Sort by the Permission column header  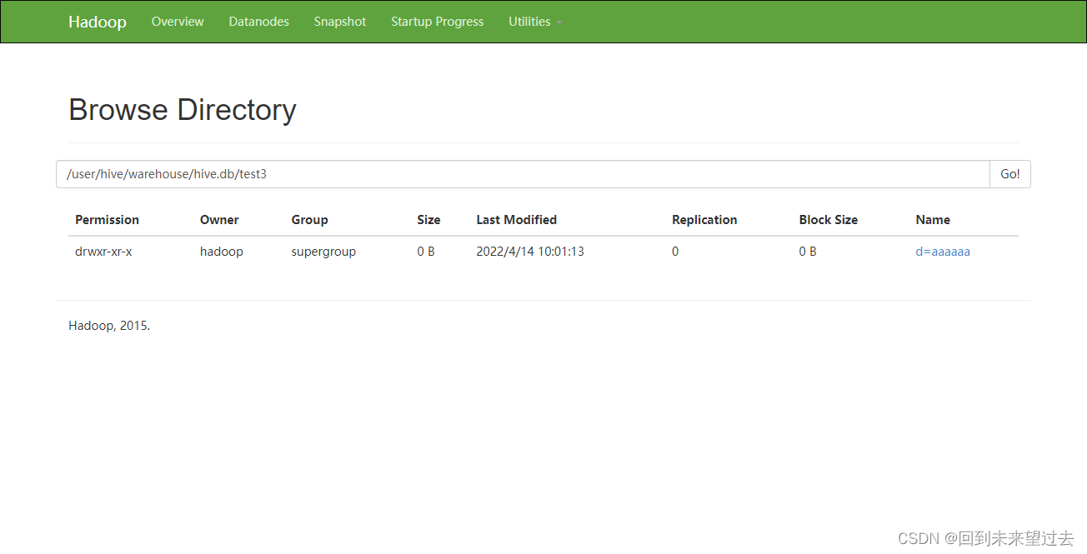[x=107, y=219]
